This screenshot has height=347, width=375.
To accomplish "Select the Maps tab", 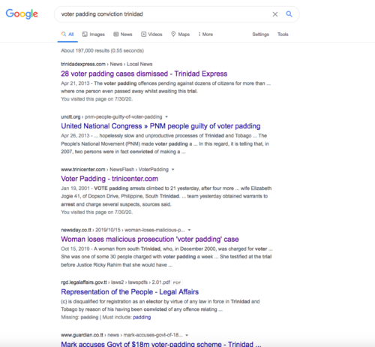I will click(x=180, y=35).
